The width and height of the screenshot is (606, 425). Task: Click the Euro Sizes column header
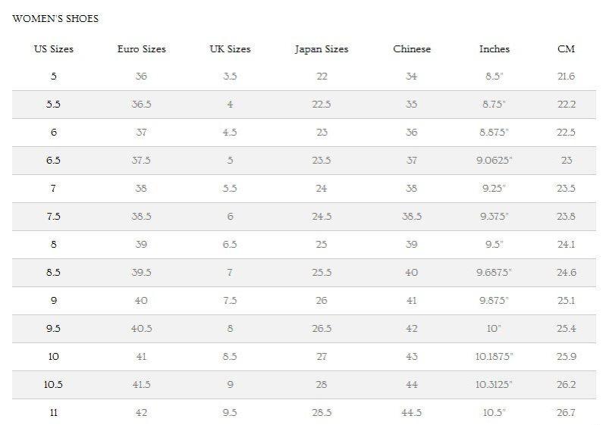point(141,49)
